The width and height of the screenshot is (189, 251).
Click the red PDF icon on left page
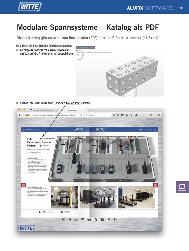point(23,185)
